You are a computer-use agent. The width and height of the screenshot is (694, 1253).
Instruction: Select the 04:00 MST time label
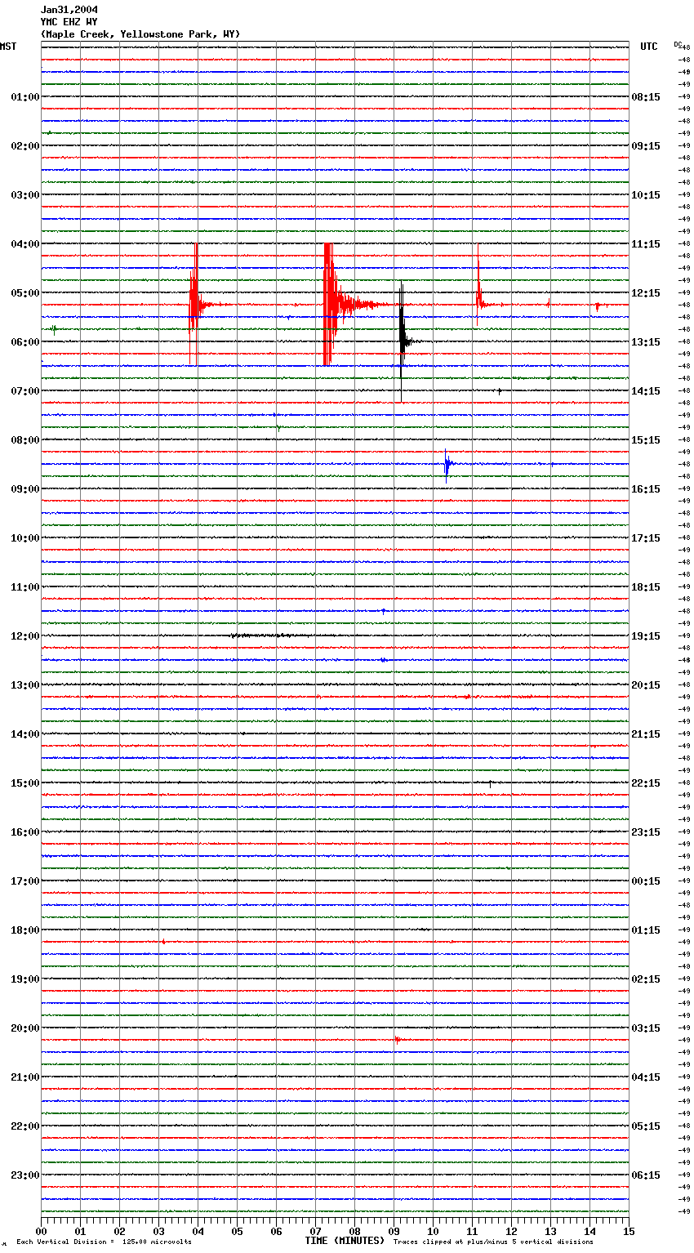tap(25, 244)
